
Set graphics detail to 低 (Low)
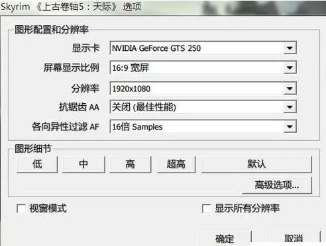coord(37,164)
